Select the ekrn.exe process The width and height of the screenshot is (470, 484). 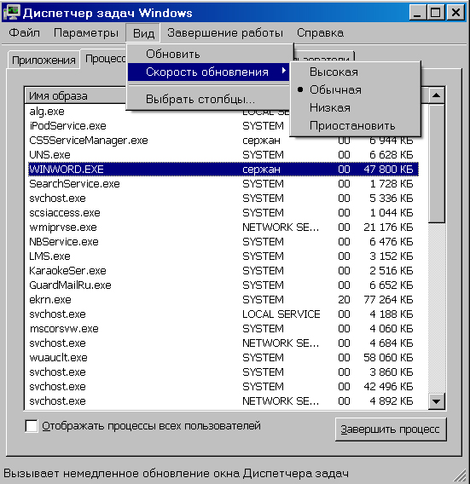click(x=223, y=300)
